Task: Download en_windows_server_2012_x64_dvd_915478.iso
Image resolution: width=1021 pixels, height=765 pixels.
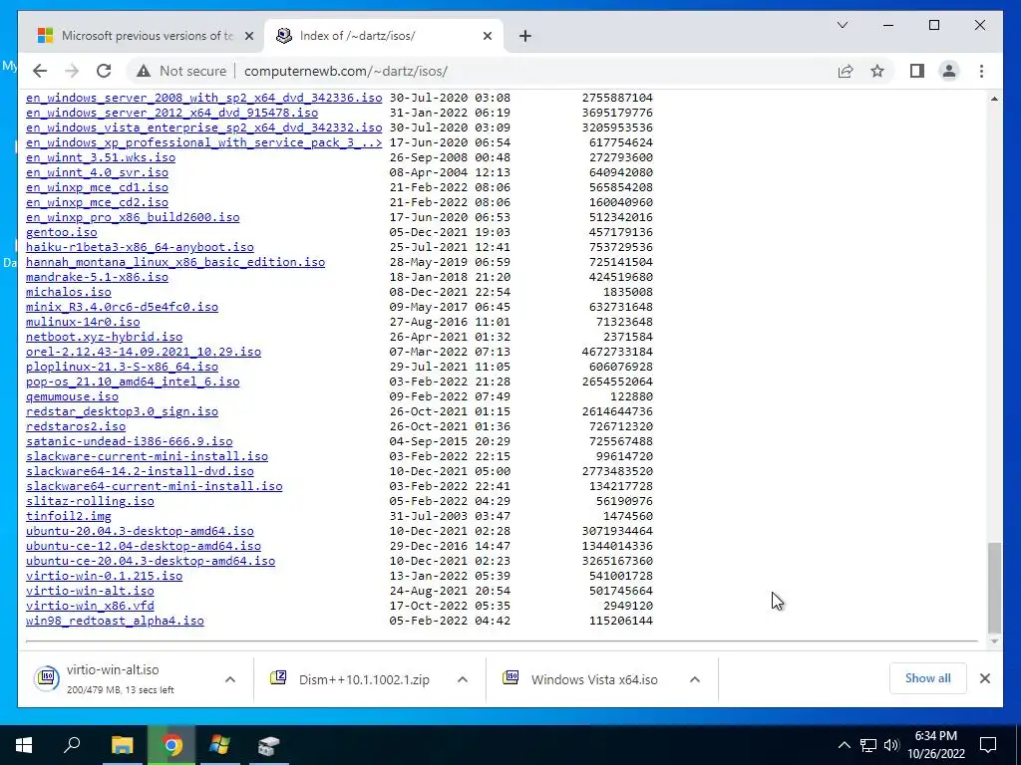Action: [171, 113]
